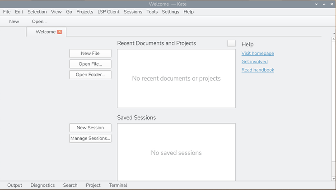
Task: Maximize the Kate window
Action: (324, 4)
